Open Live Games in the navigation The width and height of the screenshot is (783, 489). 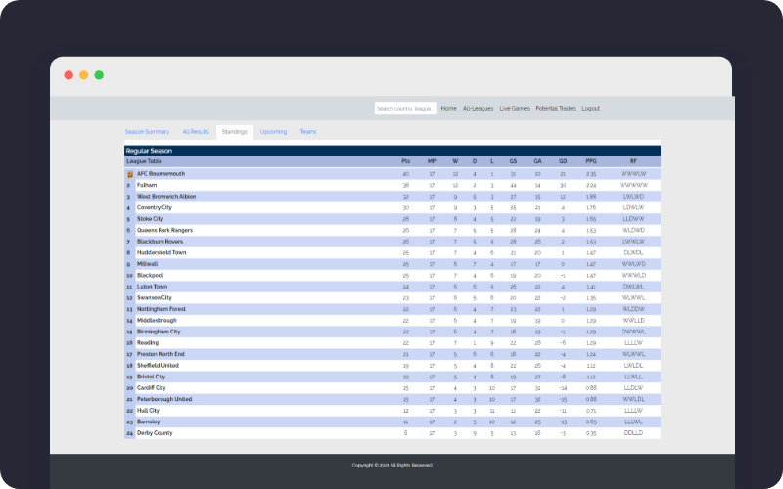pos(514,109)
